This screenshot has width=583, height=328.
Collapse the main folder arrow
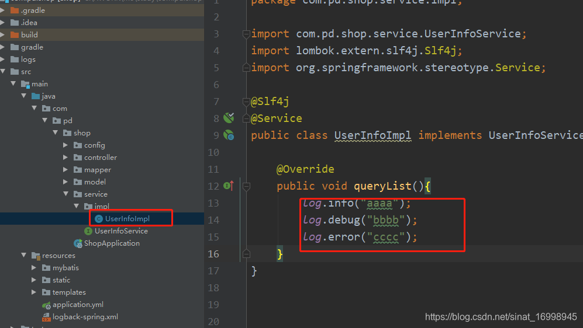pos(13,83)
